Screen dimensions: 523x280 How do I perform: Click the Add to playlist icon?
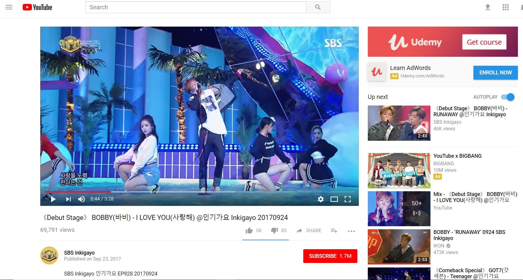pyautogui.click(x=334, y=231)
